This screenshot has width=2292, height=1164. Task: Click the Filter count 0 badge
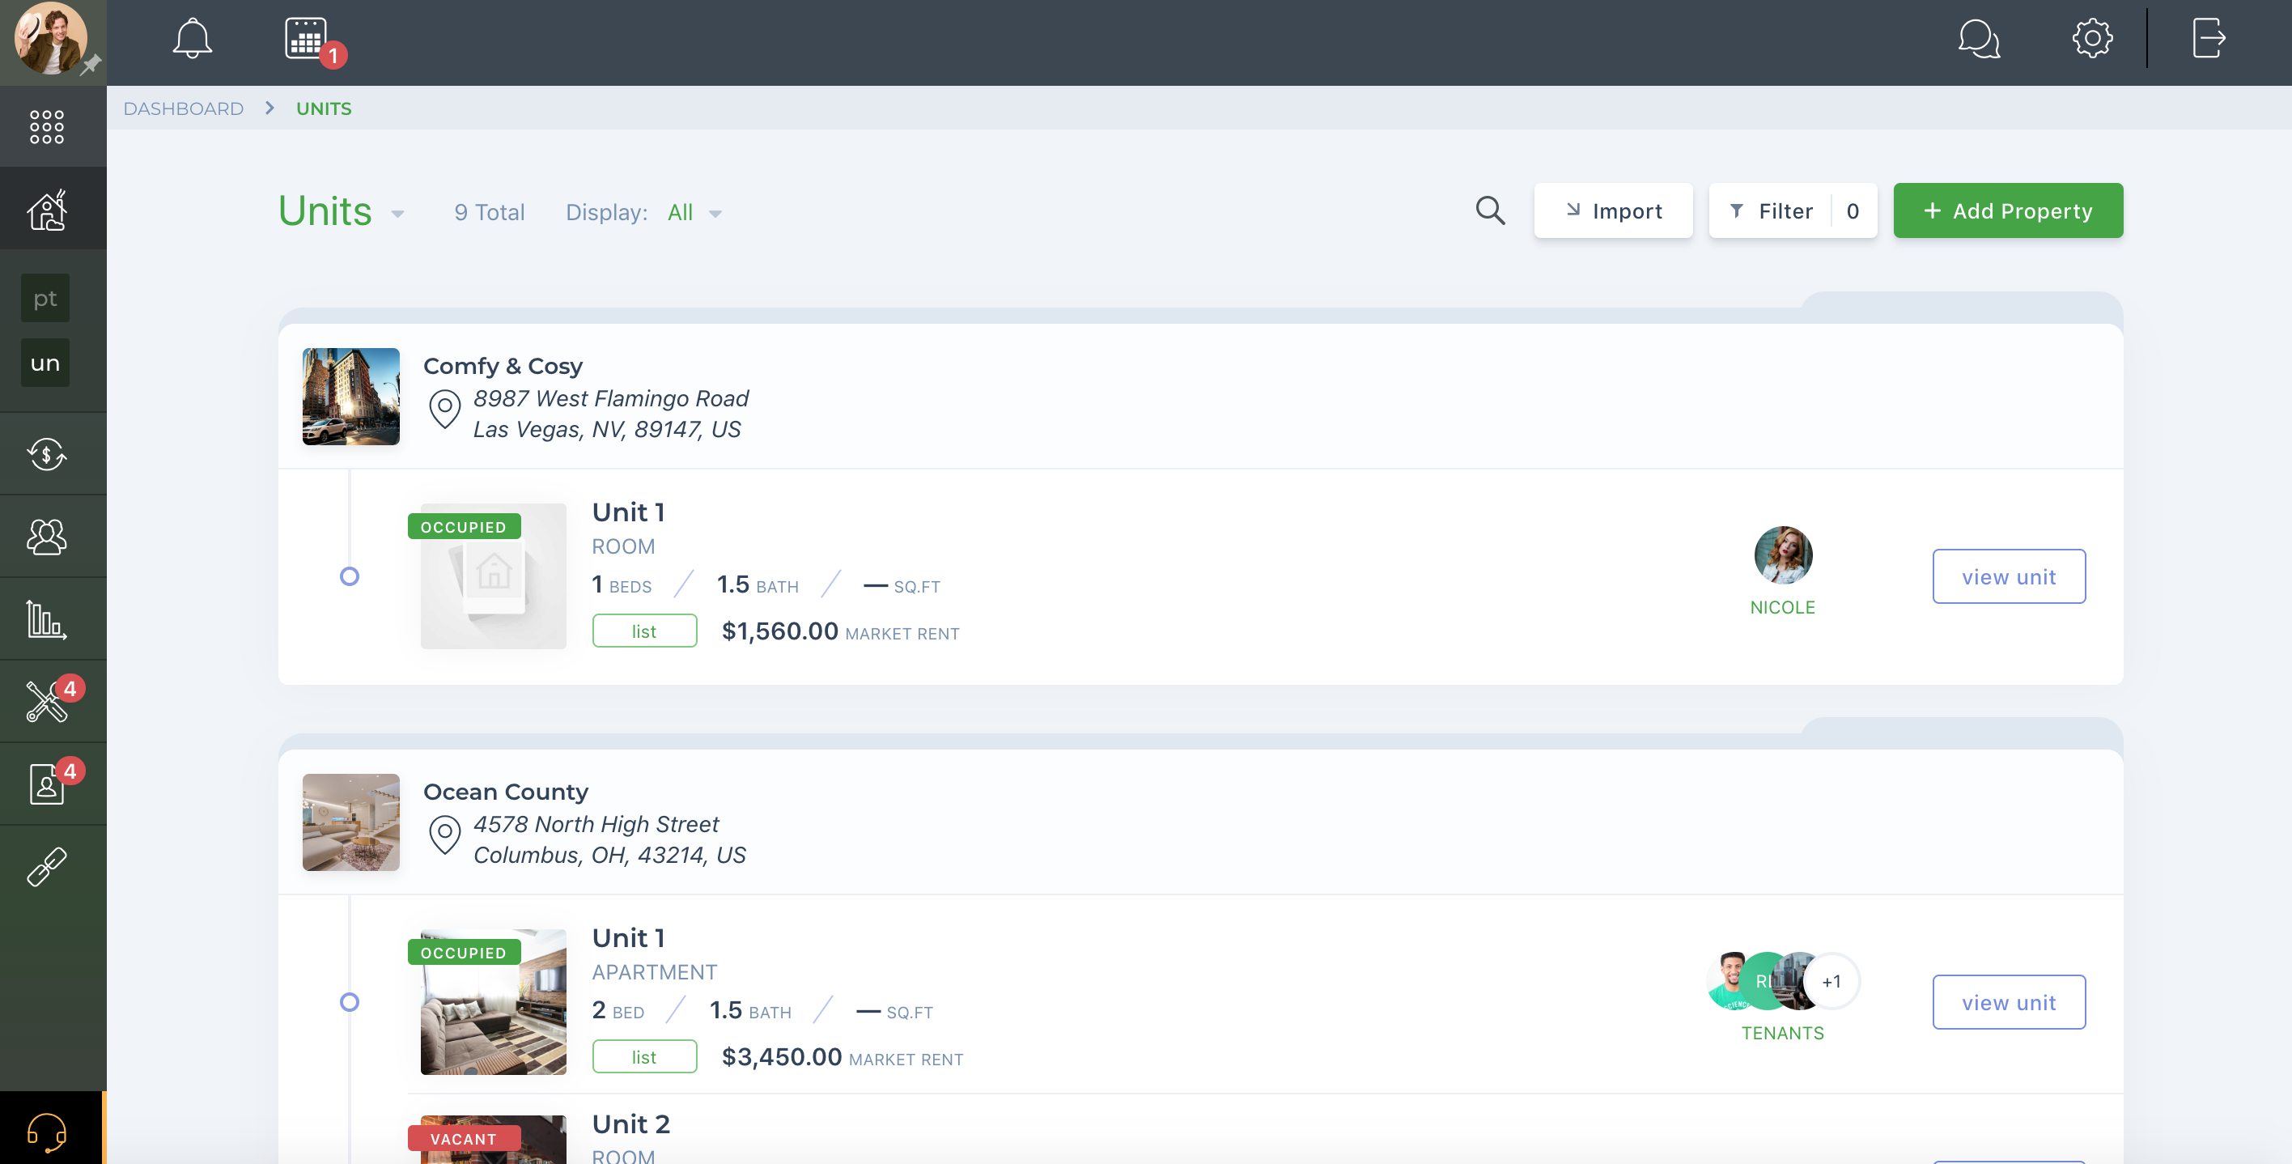[1853, 211]
